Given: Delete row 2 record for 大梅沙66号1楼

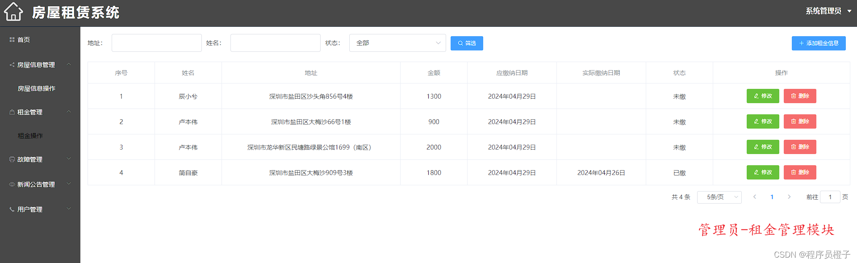Looking at the screenshot, I should tap(800, 121).
